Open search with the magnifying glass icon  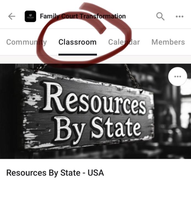(160, 16)
